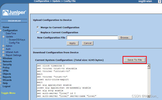The image size is (162, 100).
Task: Open the Wireless menu
Action: [7, 58]
